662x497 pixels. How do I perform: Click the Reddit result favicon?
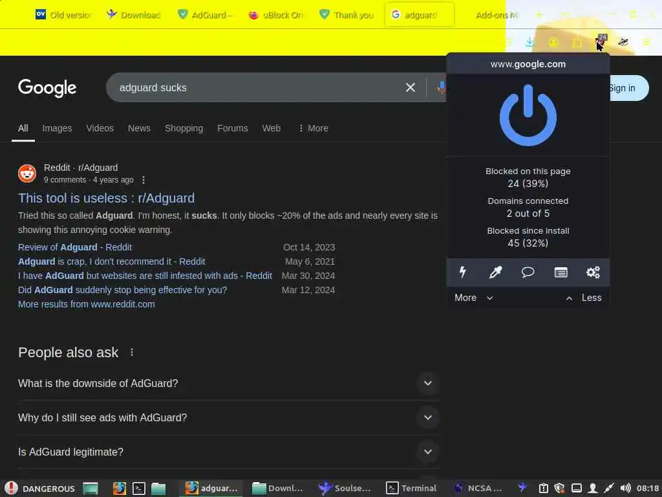coord(27,173)
